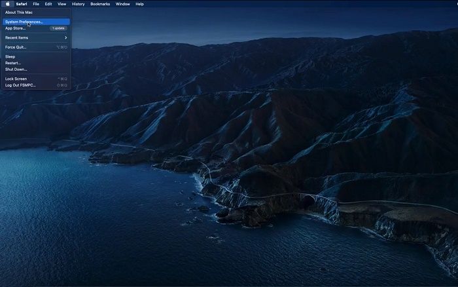
Task: Open App Store… from Apple menu
Action: (x=36, y=28)
